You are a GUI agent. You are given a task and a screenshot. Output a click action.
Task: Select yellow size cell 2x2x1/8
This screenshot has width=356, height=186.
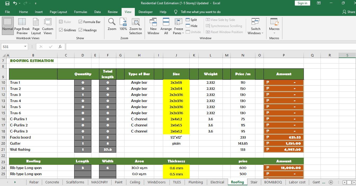click(176, 82)
